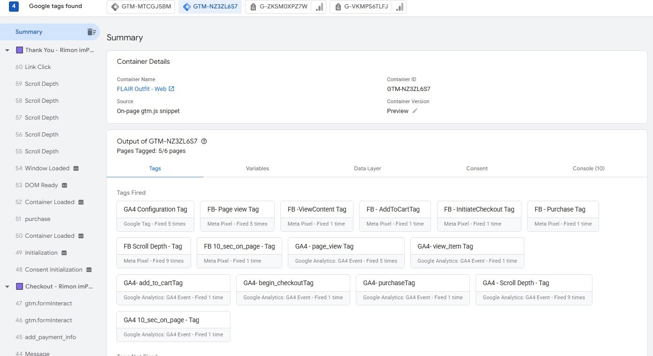The width and height of the screenshot is (653, 356).
Task: Select the GTM-NZ3ZL6S7 container chip
Action: pyautogui.click(x=210, y=7)
